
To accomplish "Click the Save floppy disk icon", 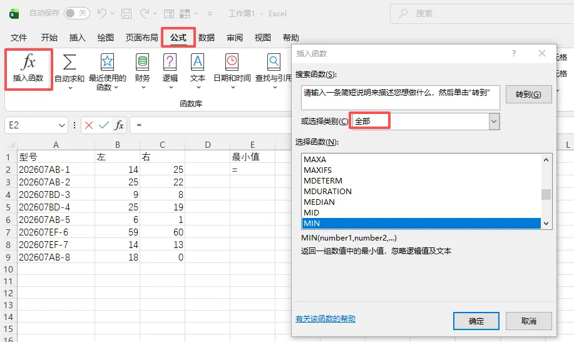I will click(126, 14).
